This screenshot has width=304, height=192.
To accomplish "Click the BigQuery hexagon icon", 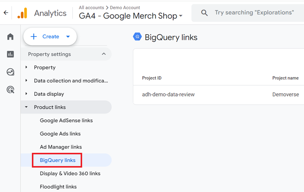I will (x=137, y=37).
